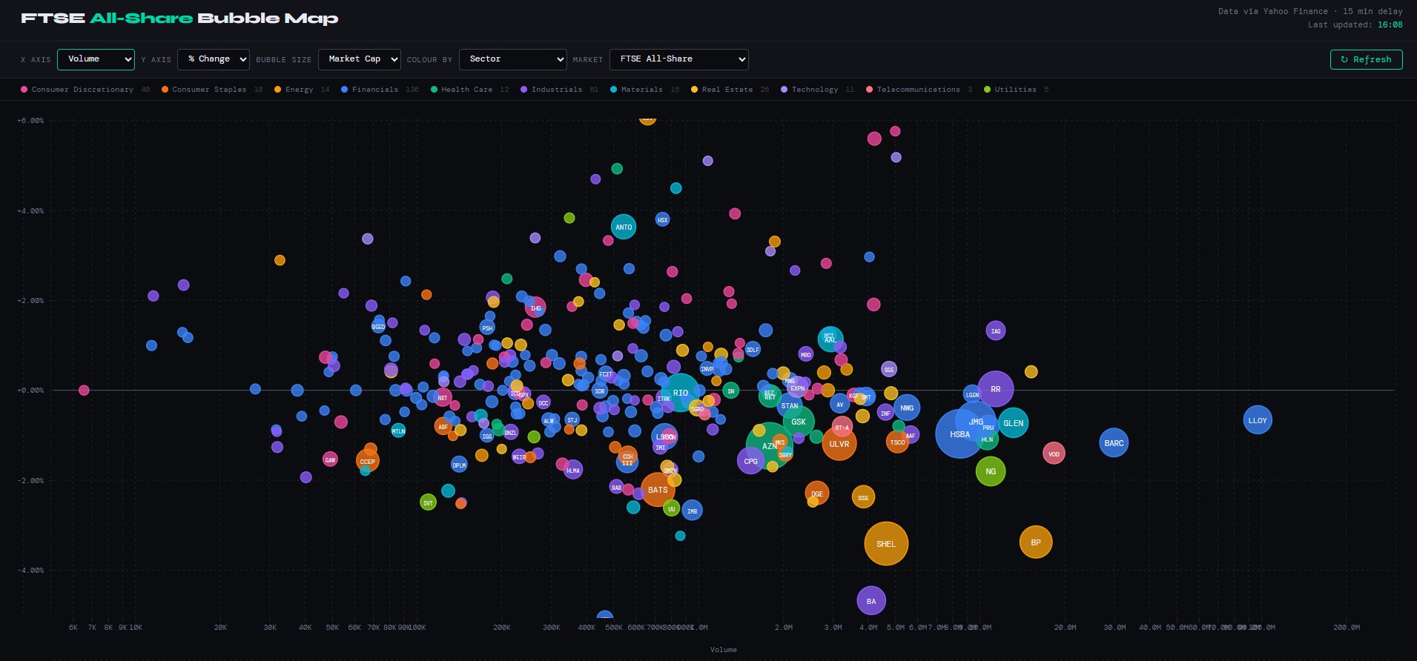Open the Bubble Size Market Cap dropdown
Image resolution: width=1417 pixels, height=661 pixels.
click(360, 59)
